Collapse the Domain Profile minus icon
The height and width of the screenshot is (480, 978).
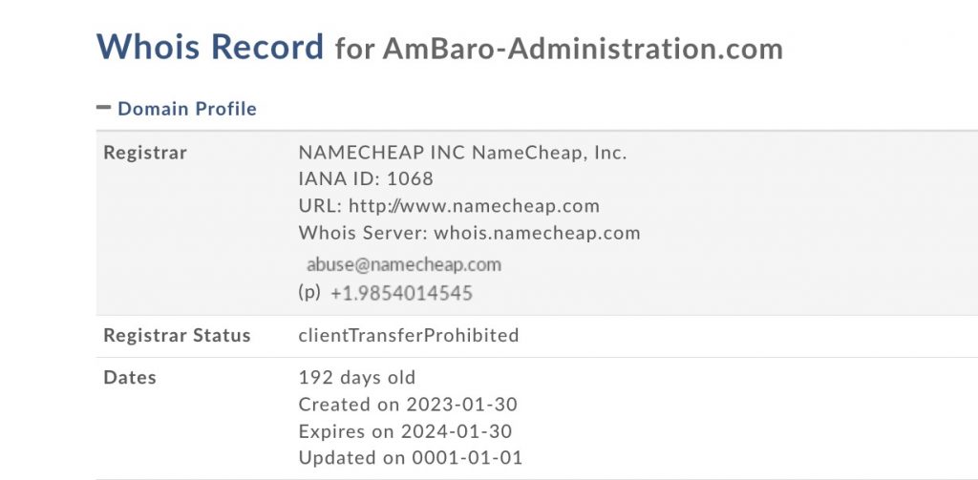104,108
